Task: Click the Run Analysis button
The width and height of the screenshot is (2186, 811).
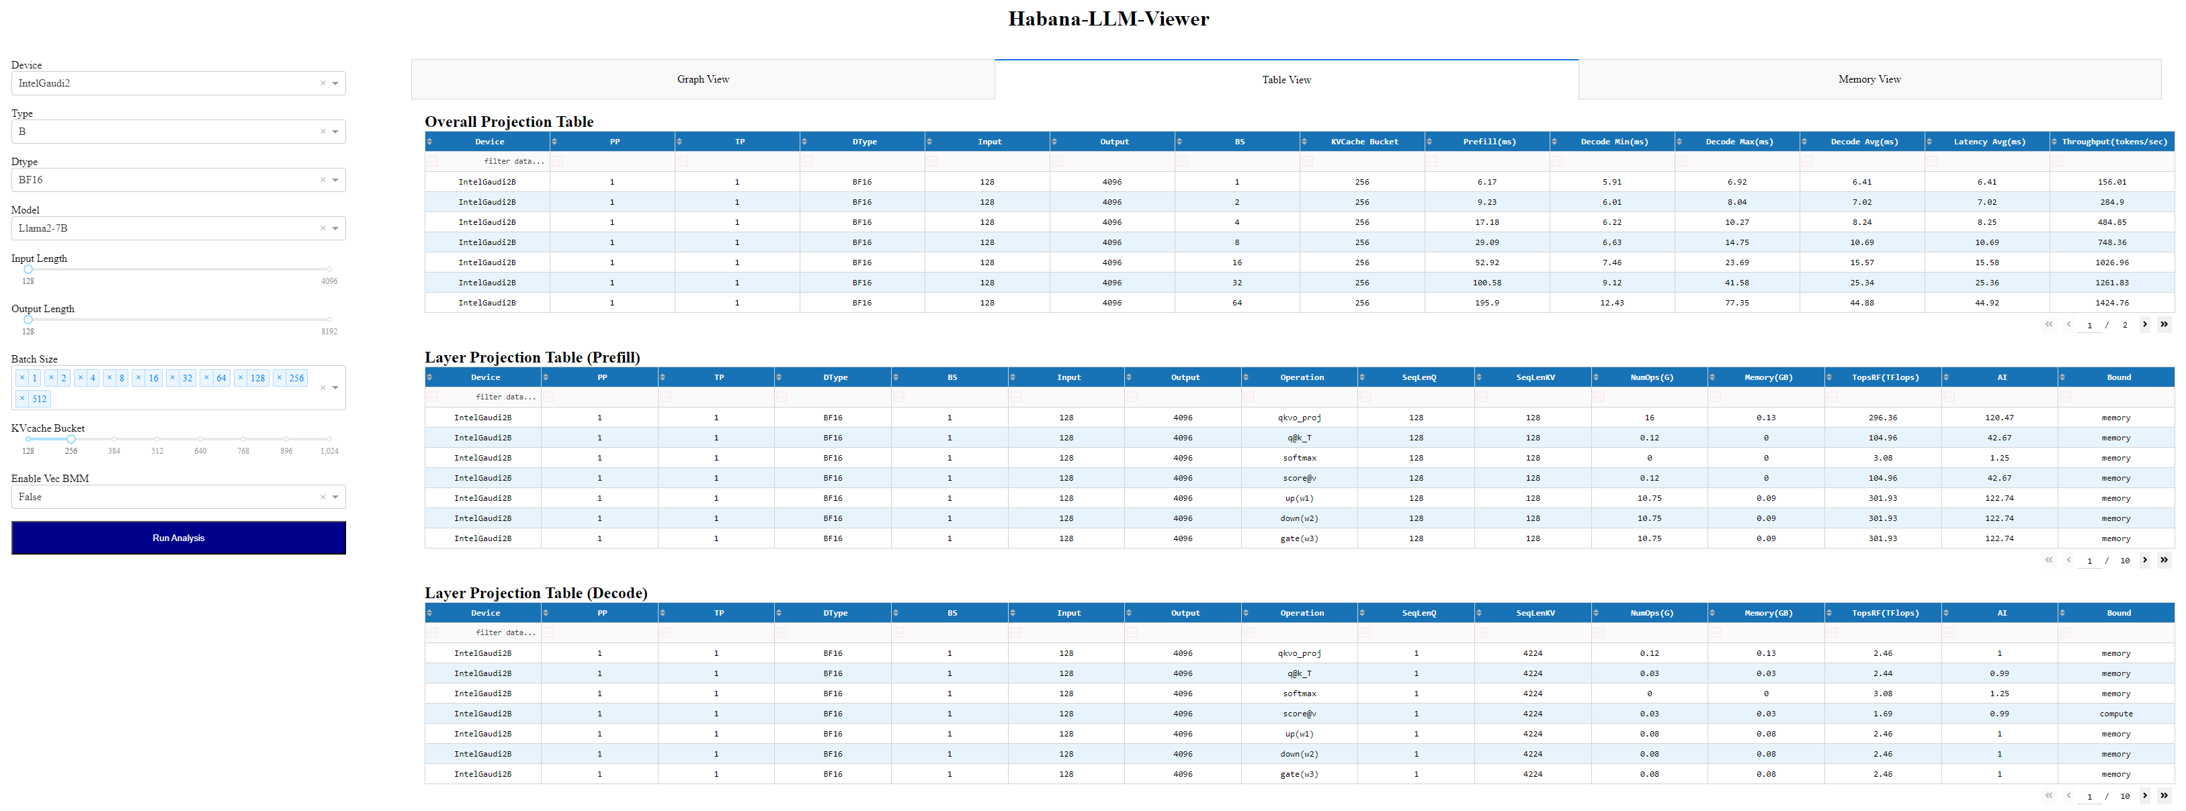Action: (178, 538)
